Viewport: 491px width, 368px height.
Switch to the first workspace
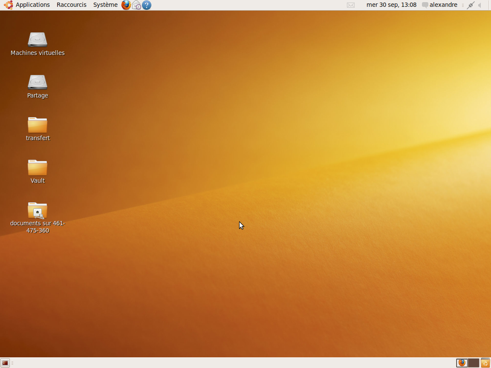462,363
